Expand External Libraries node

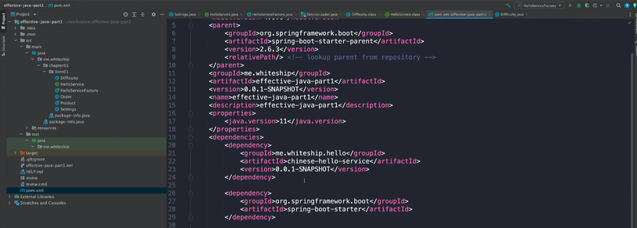click(x=10, y=197)
